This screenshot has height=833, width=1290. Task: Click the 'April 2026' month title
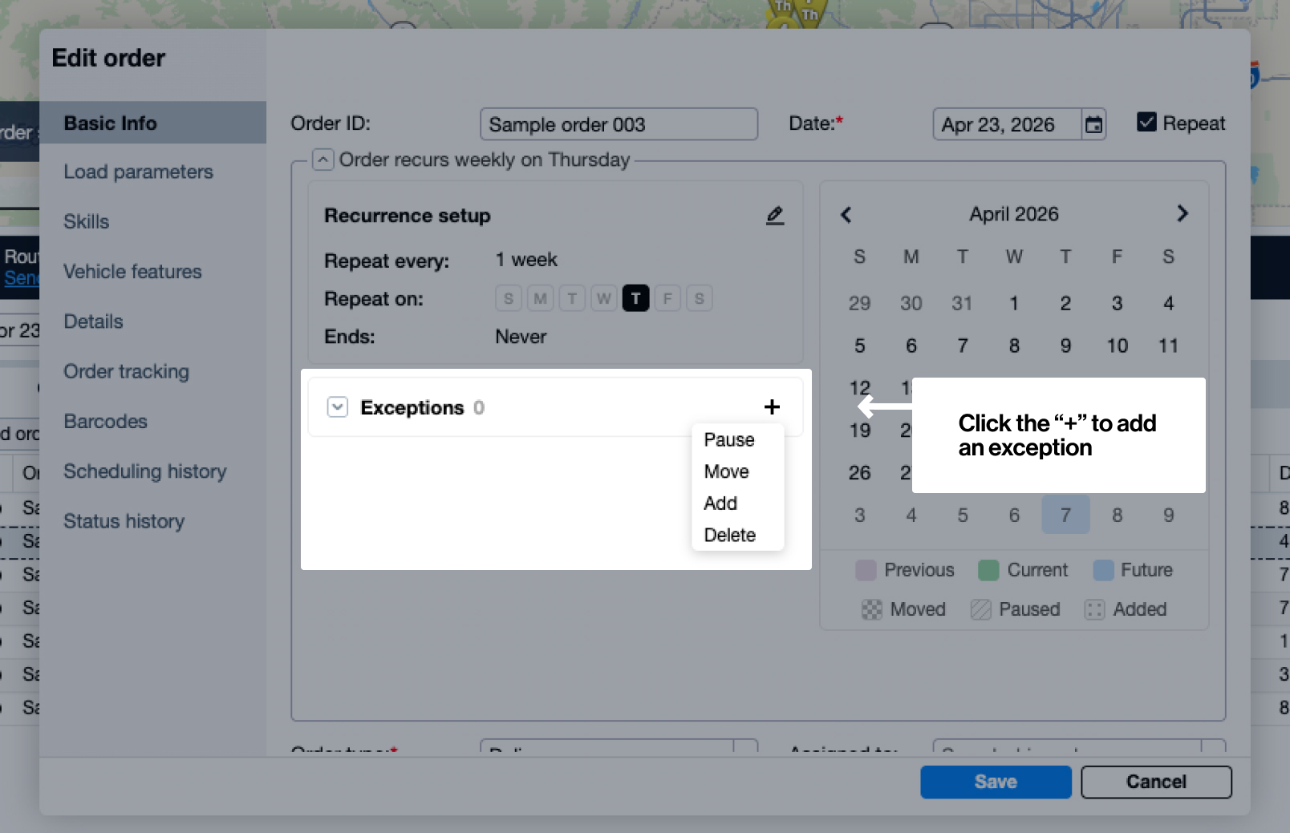tap(1014, 214)
